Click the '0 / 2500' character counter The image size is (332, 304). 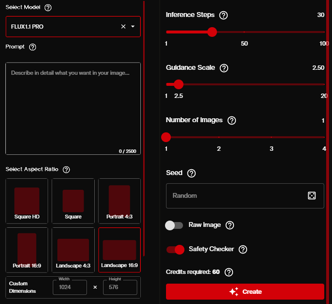click(128, 151)
